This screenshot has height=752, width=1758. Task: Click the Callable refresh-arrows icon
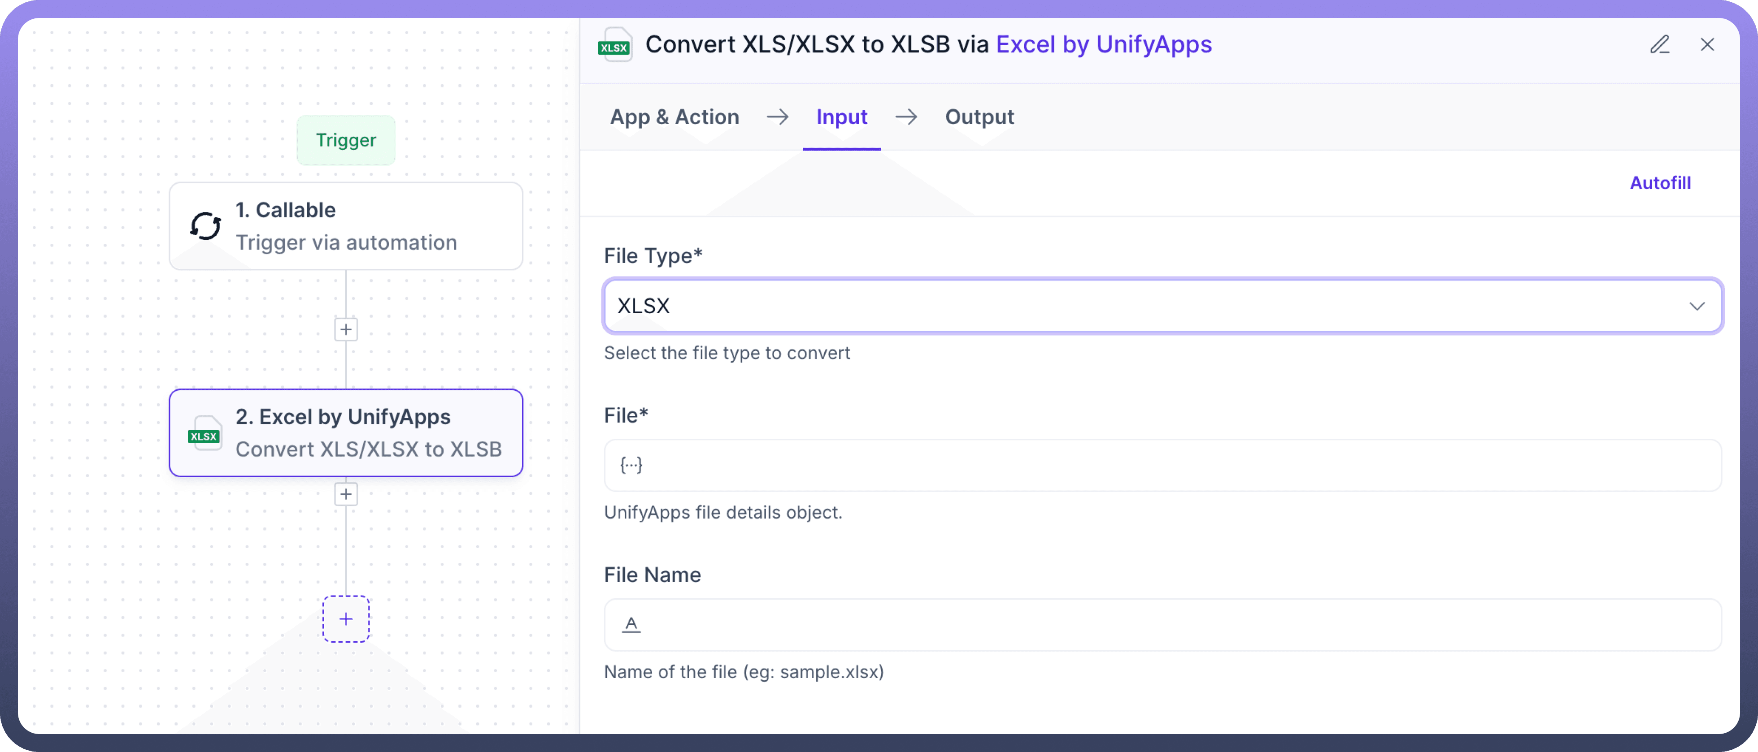coord(205,226)
